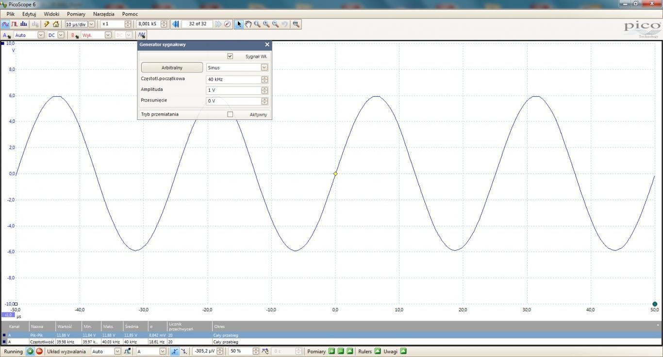Viewport: 663px width, 357px height.
Task: Click the red stop capture button
Action: [39, 351]
